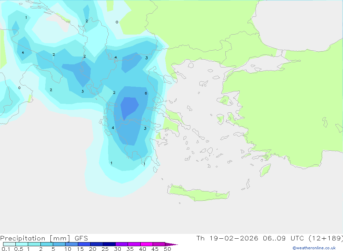Click the '30' legend scale label
This screenshot has height=251, width=343.
pyautogui.click(x=117, y=249)
